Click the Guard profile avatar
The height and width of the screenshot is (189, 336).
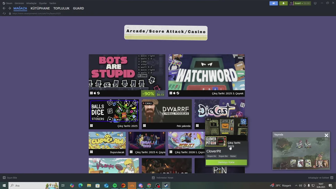point(291,3)
